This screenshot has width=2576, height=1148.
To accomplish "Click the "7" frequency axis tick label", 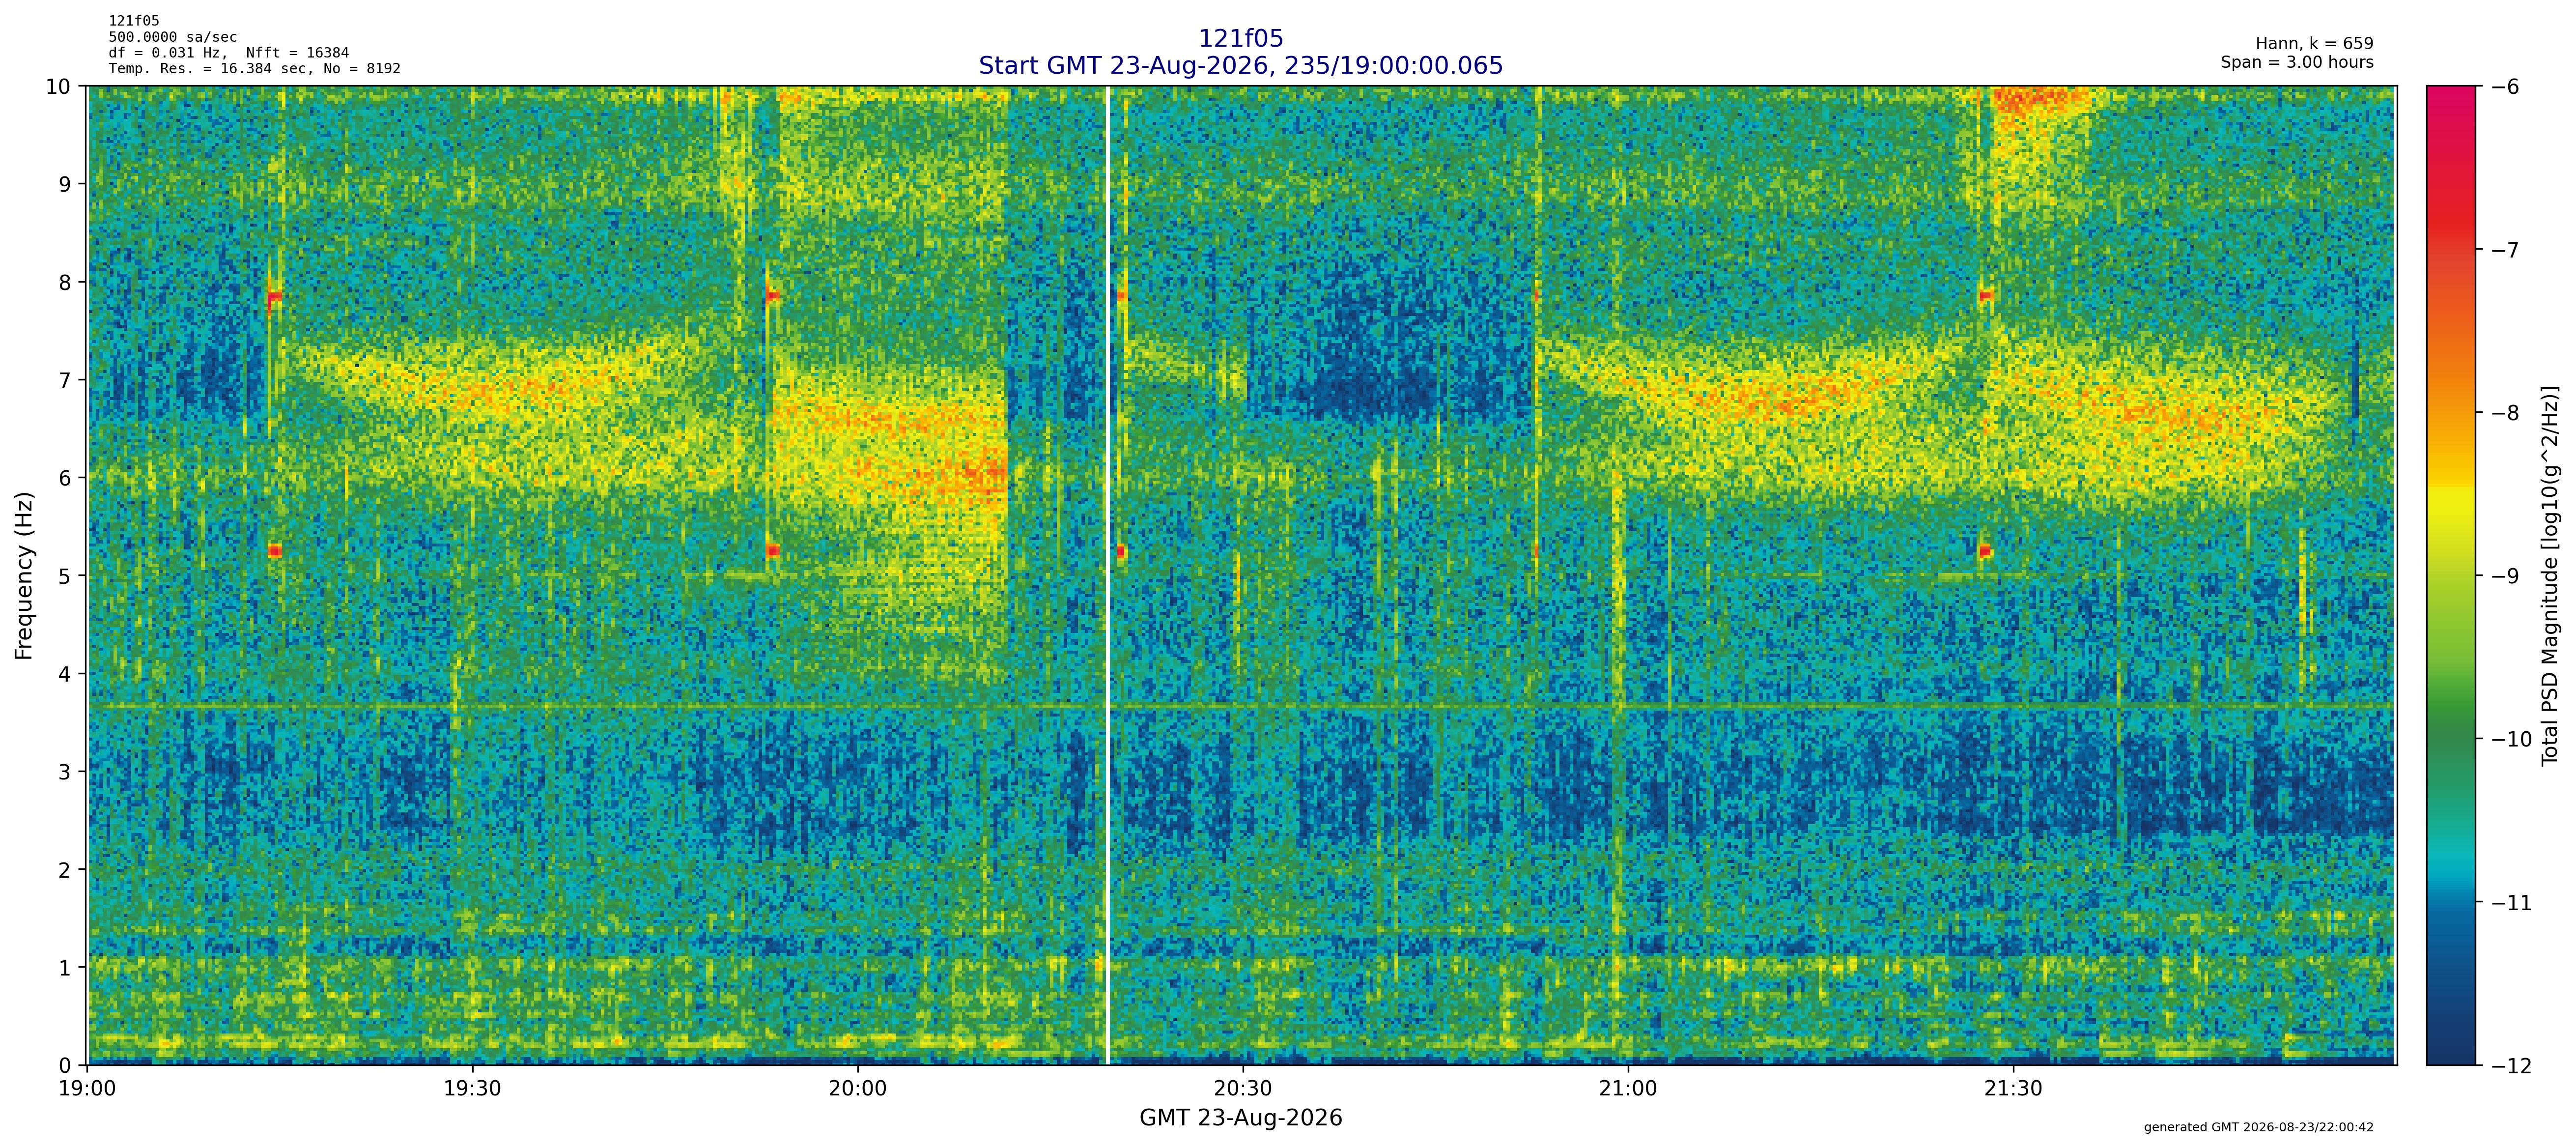I will point(65,380).
